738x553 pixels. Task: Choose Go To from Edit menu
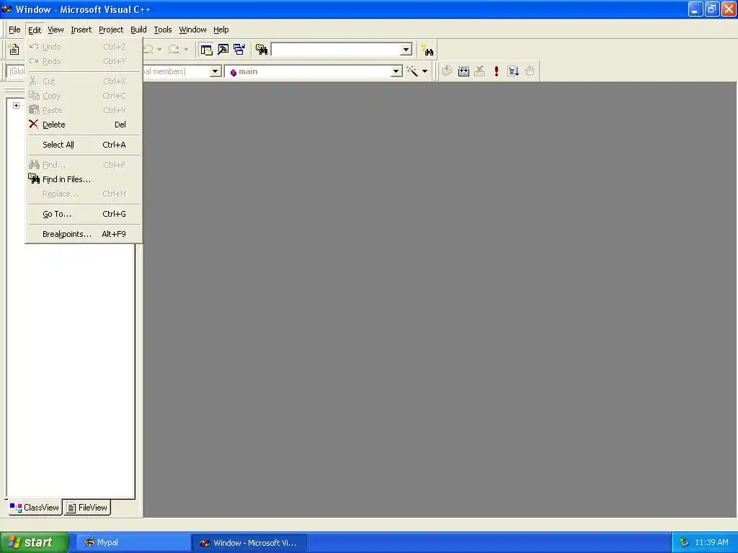click(84, 214)
